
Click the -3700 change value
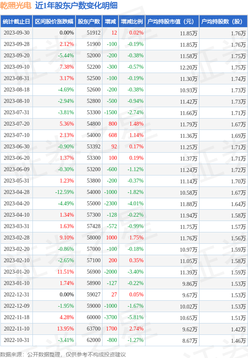(111, 317)
